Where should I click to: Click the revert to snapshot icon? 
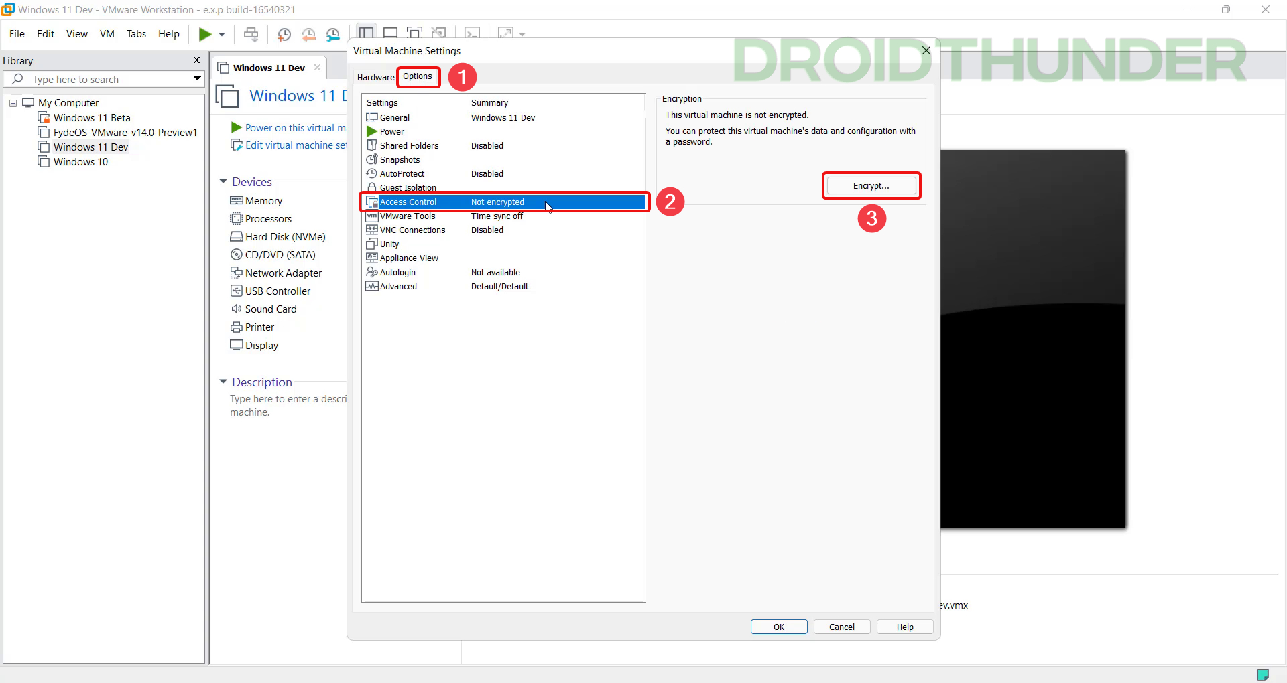308,34
